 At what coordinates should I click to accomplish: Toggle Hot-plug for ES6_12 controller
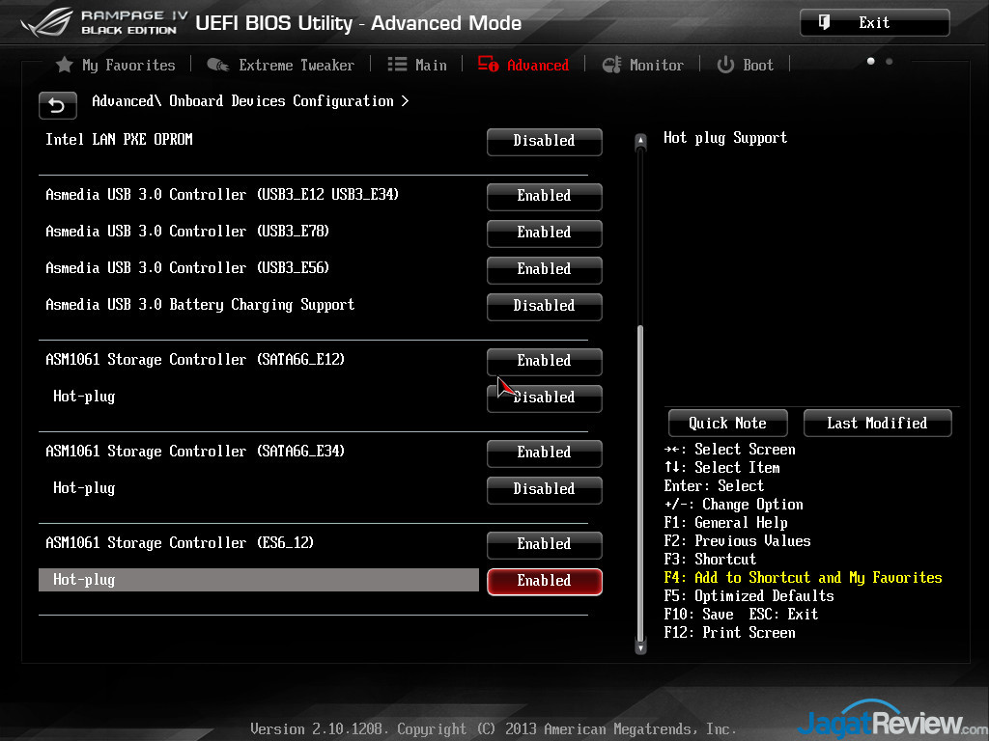coord(544,581)
